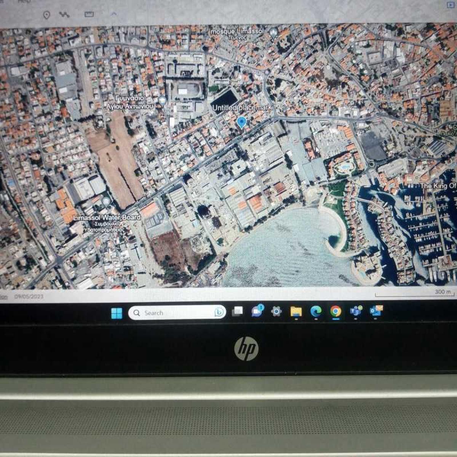
Task: Select the Add path tool
Action: pyautogui.click(x=64, y=15)
